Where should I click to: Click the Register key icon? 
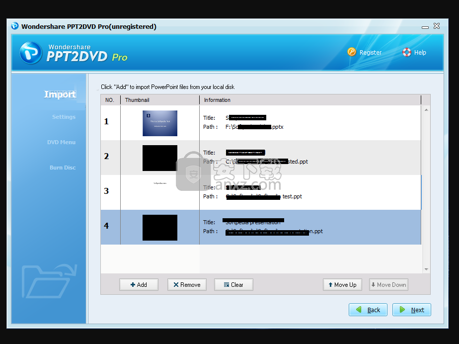click(352, 52)
